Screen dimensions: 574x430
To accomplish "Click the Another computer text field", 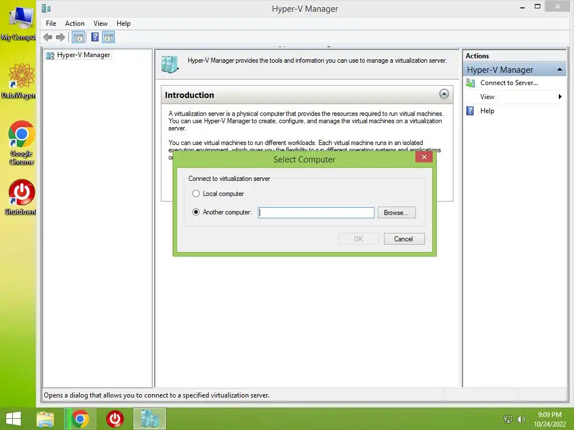I will point(316,213).
